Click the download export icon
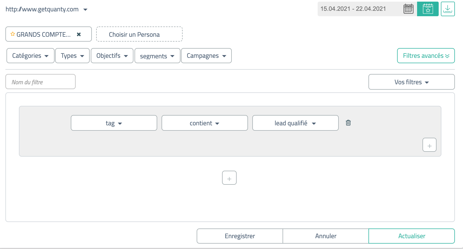This screenshot has height=249, width=463. click(x=448, y=9)
